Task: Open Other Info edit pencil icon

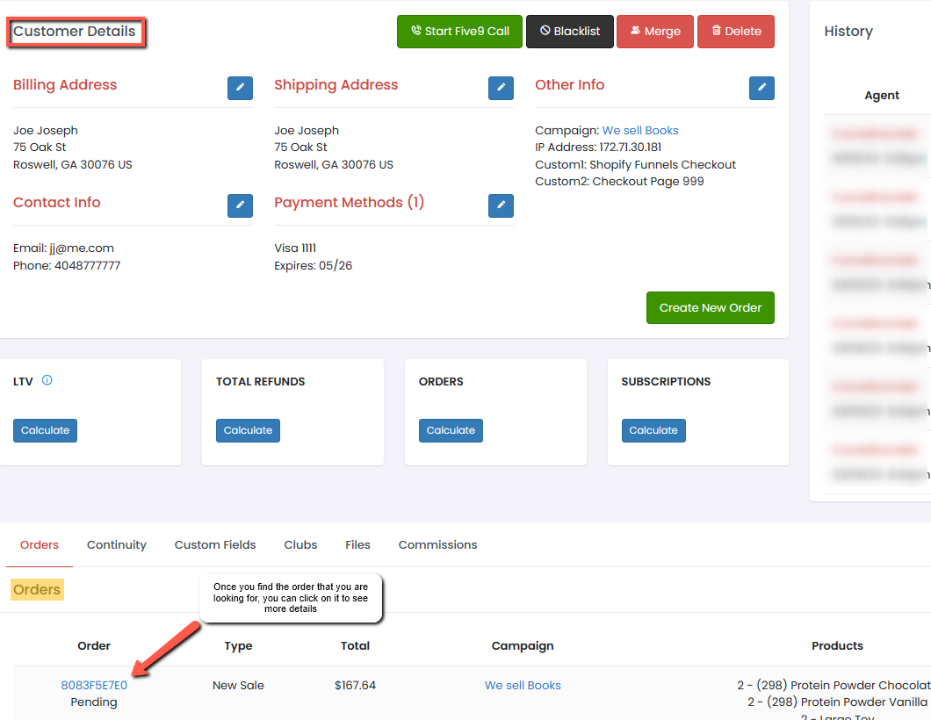Action: 761,88
